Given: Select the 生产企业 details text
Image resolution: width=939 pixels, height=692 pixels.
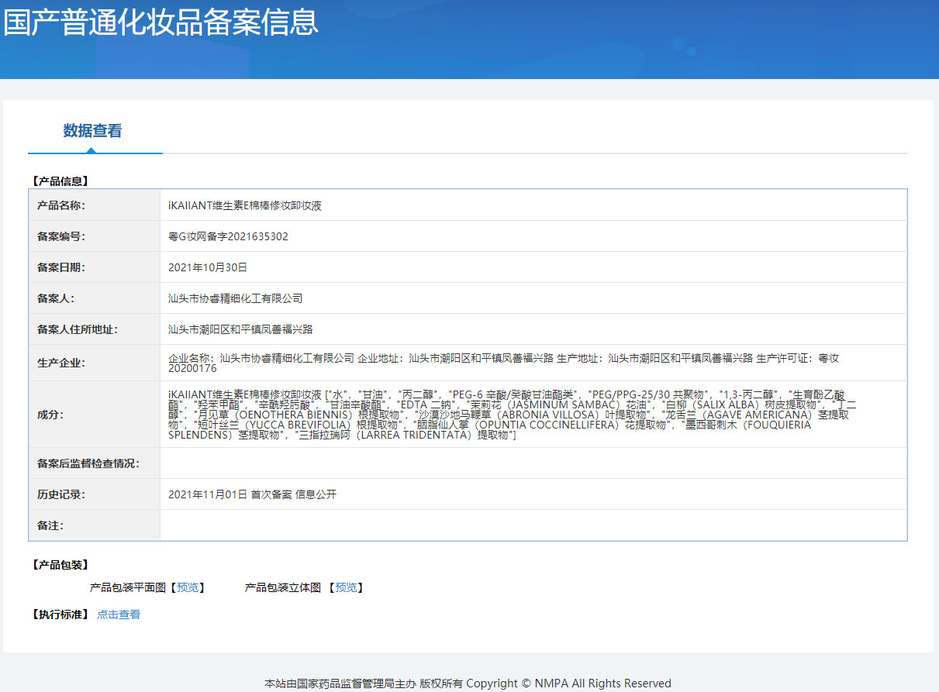Looking at the screenshot, I should tap(504, 363).
